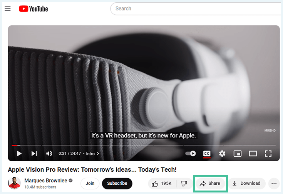Seek on the video progress bar

point(144,145)
